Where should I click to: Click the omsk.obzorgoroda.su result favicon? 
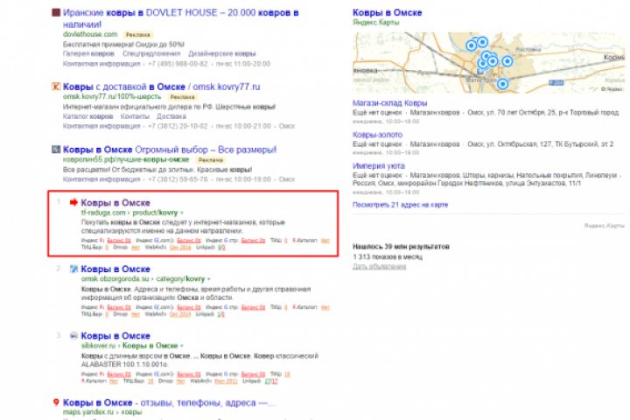click(x=73, y=269)
